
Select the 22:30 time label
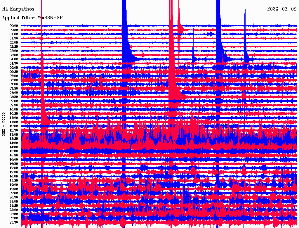click(14, 214)
